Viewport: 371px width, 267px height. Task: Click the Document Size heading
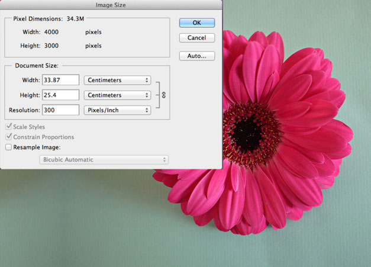[37, 66]
